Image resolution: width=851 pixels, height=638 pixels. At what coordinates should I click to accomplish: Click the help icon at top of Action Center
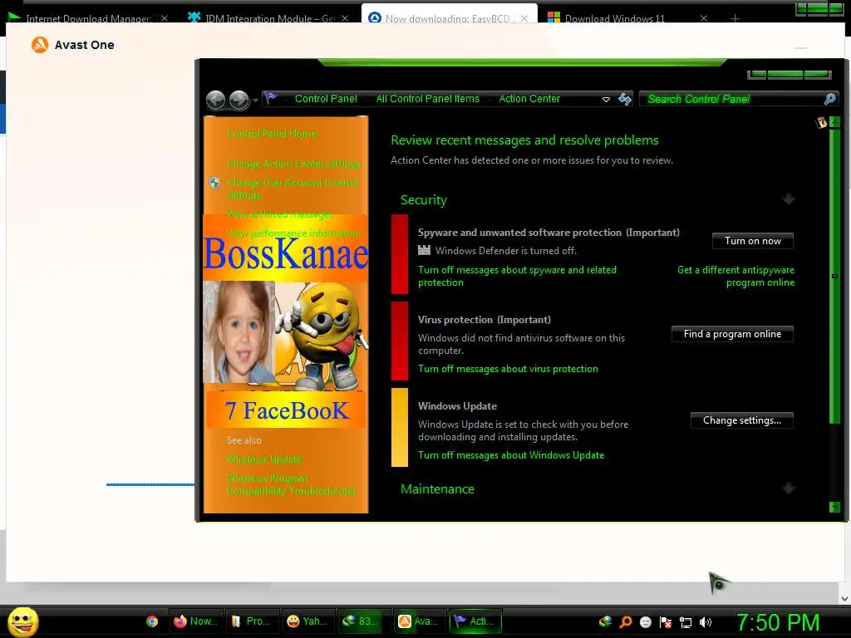[821, 122]
